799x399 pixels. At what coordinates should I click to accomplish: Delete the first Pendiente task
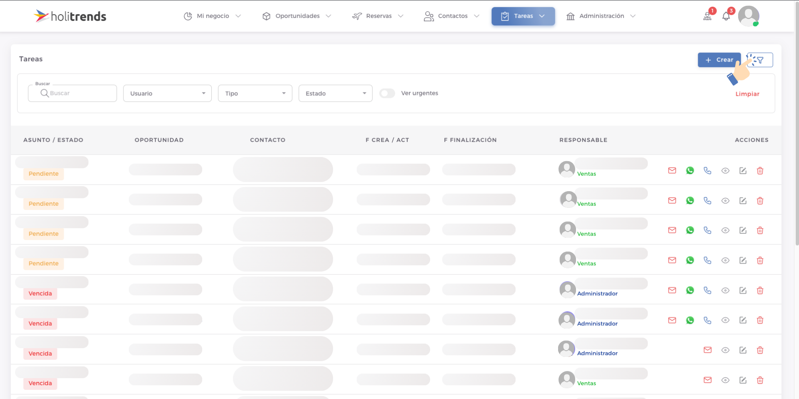tap(760, 171)
